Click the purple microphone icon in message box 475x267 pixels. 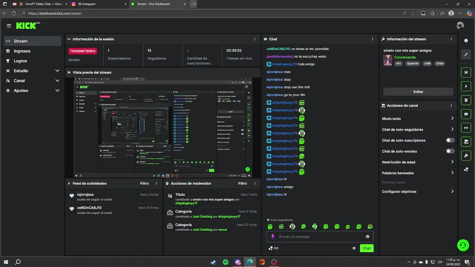[x=273, y=237]
